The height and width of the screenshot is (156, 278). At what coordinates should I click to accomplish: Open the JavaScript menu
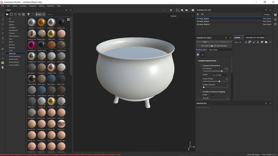pos(50,6)
